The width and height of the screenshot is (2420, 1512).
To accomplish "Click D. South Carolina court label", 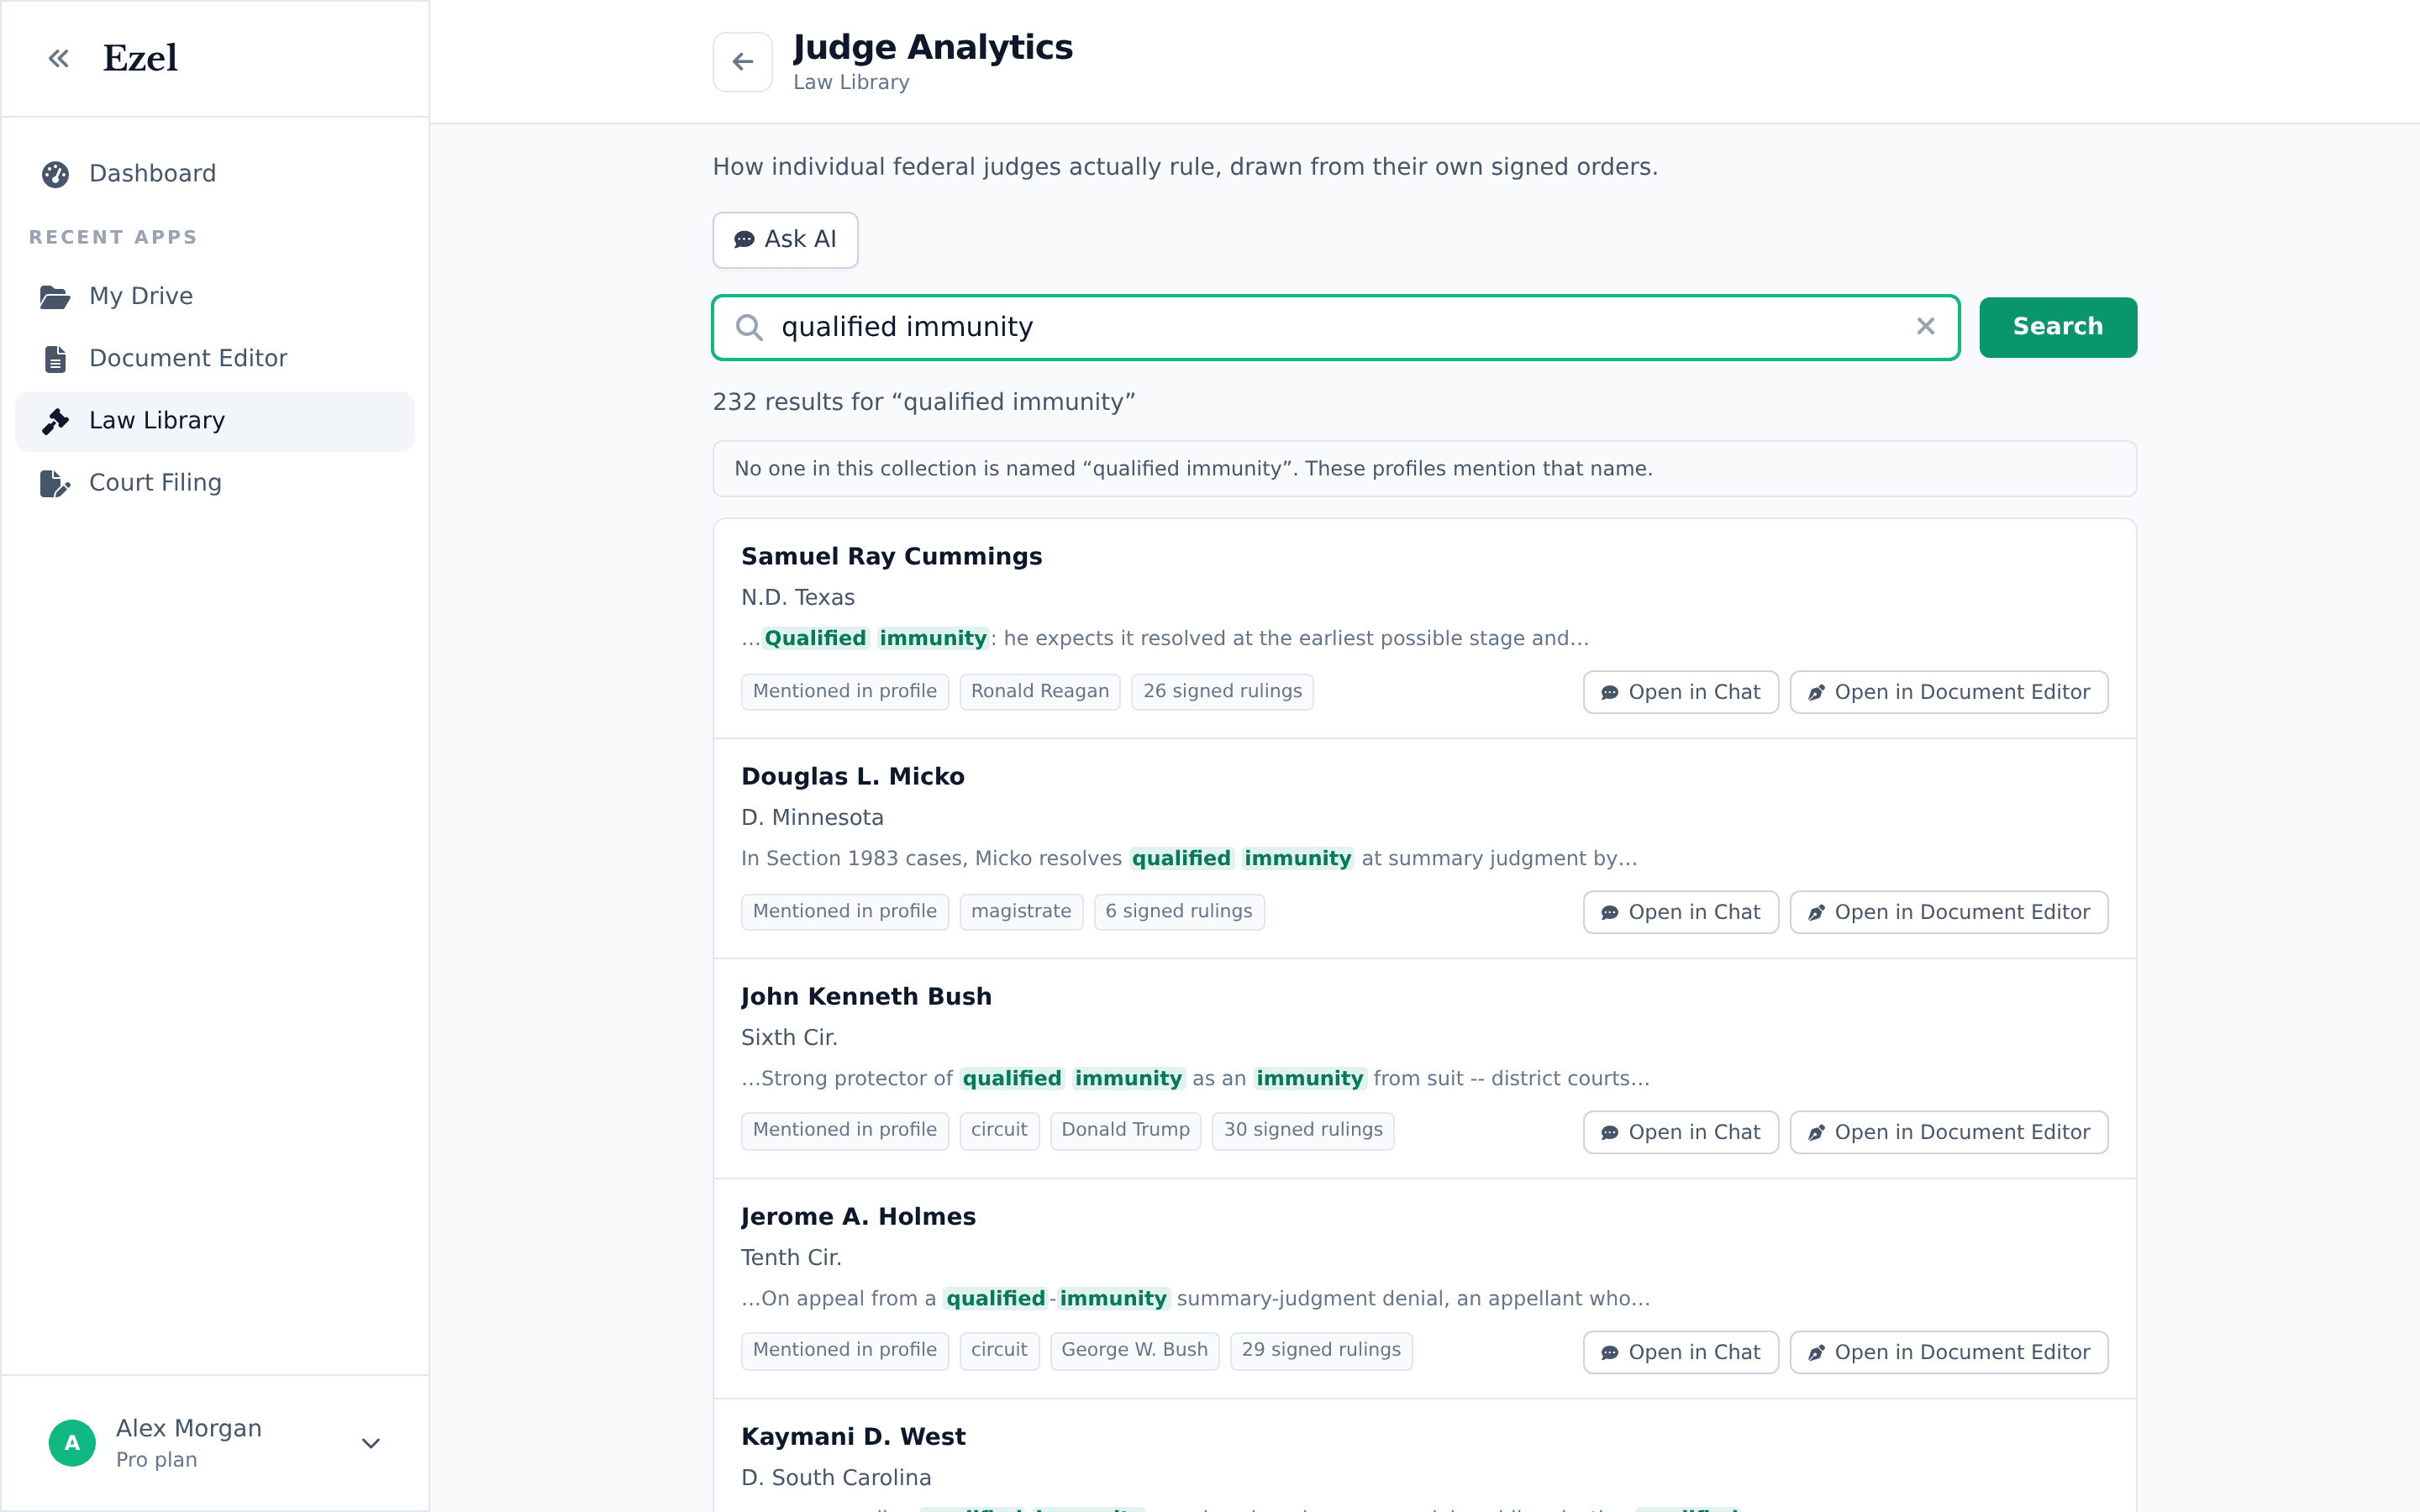I will [x=836, y=1478].
